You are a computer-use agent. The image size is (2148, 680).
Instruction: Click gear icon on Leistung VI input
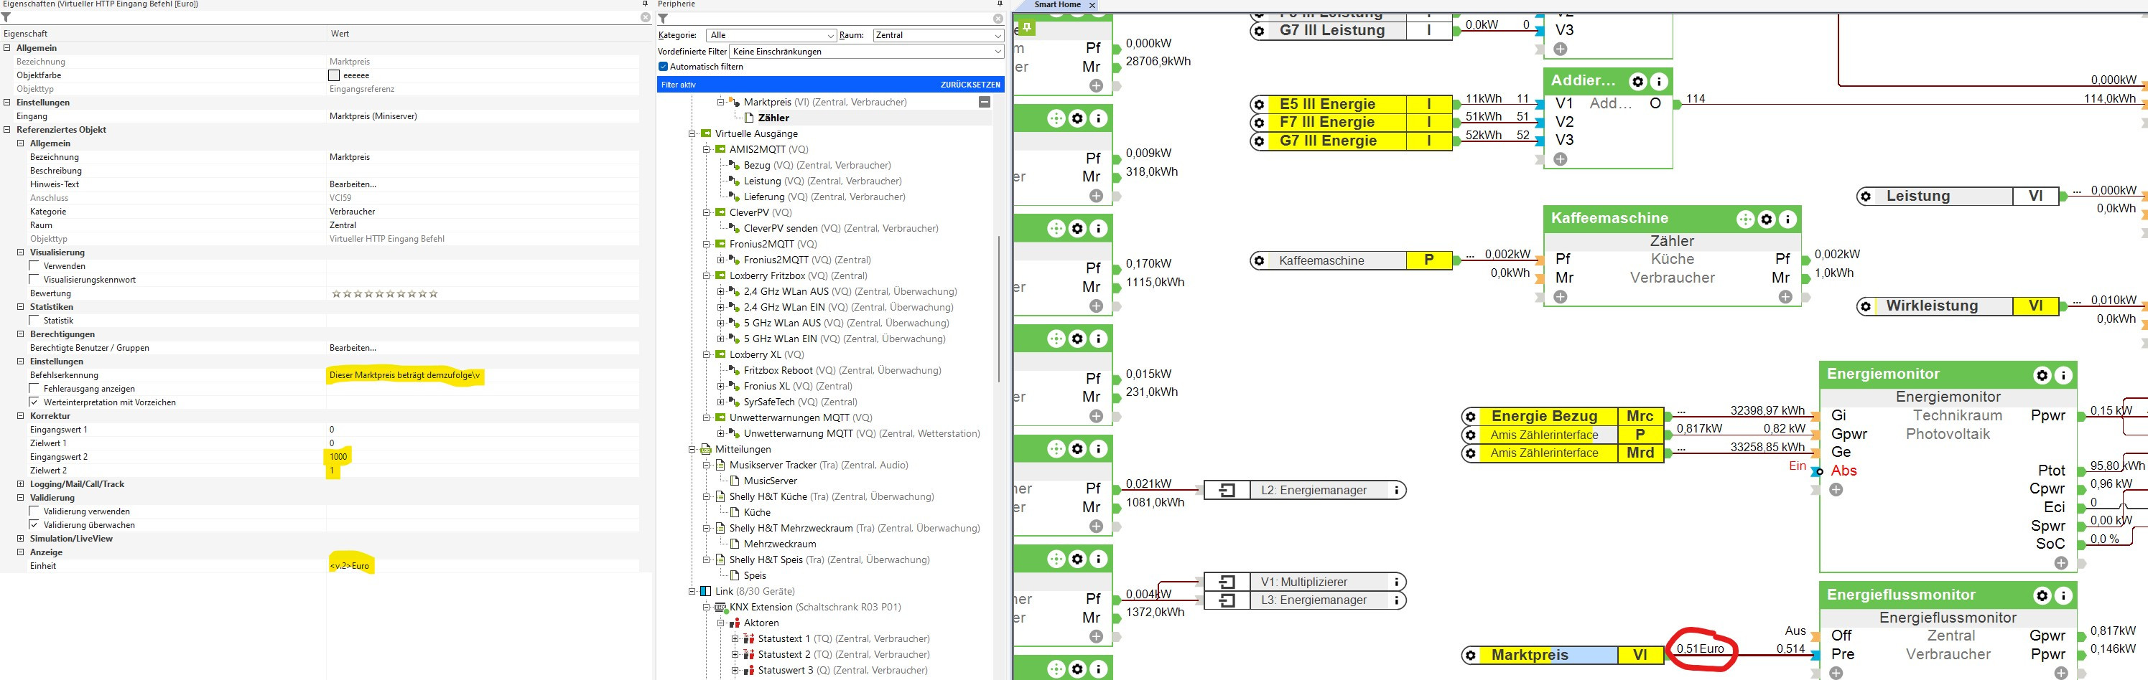[1865, 197]
